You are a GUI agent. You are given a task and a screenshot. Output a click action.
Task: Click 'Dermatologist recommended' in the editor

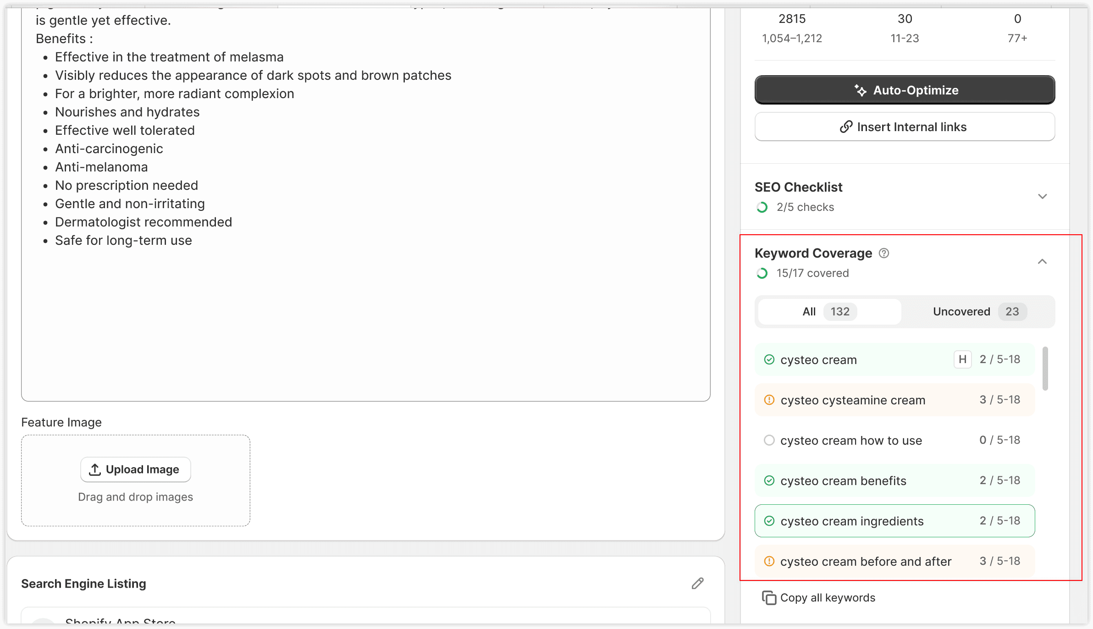pos(144,222)
